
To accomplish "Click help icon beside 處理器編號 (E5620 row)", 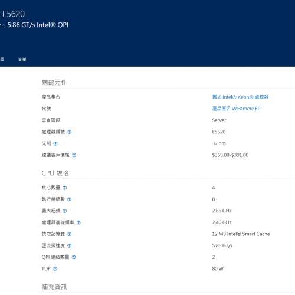I will [x=70, y=132].
